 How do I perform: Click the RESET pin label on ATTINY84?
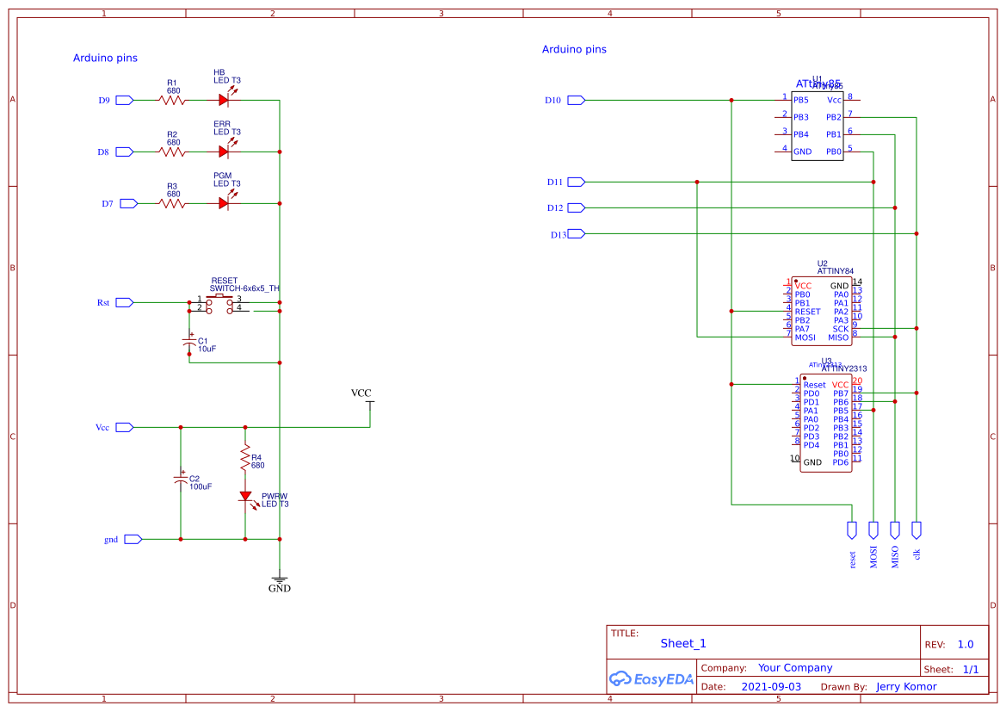(808, 312)
